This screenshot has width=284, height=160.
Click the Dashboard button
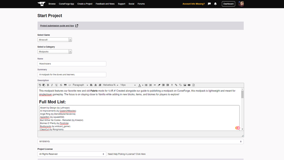tap(228, 4)
